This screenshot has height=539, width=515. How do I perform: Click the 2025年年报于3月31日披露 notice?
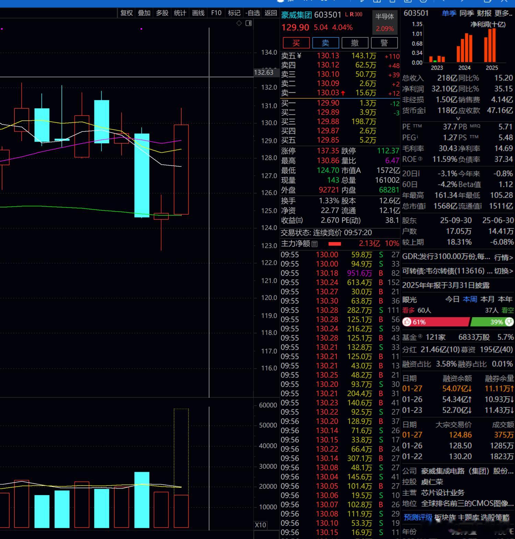446,285
